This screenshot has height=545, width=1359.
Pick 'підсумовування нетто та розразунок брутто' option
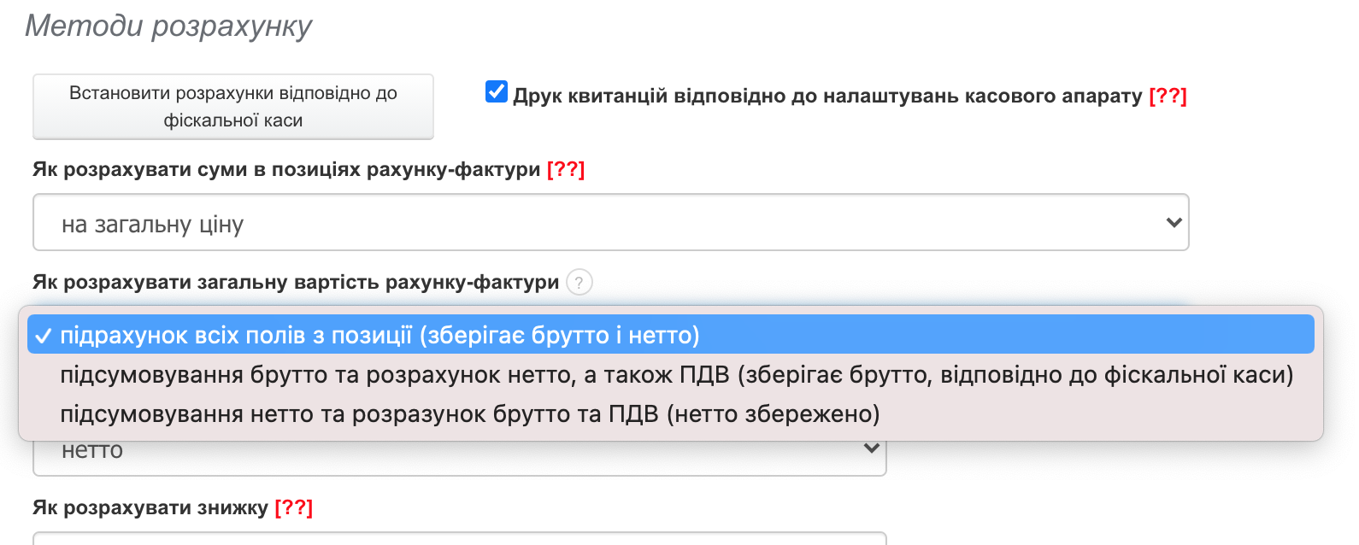(x=469, y=414)
